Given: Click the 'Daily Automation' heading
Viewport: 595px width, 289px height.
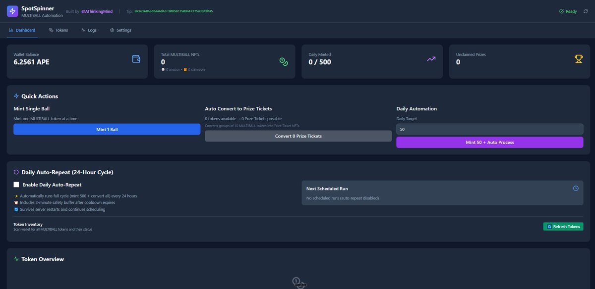Looking at the screenshot, I should 416,108.
